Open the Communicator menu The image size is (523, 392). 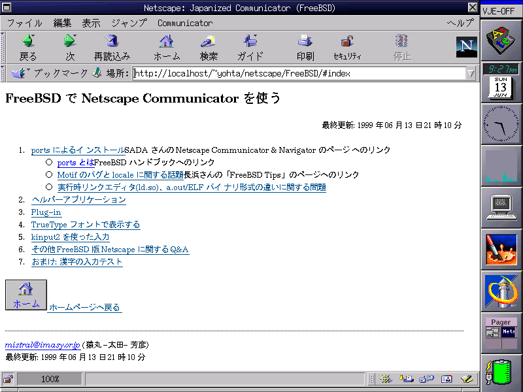tap(185, 23)
